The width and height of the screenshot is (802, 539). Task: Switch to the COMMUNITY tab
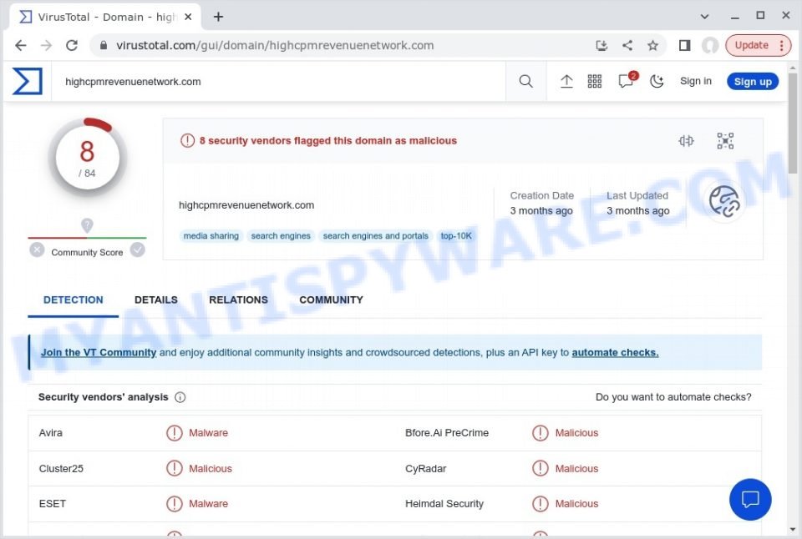tap(331, 300)
